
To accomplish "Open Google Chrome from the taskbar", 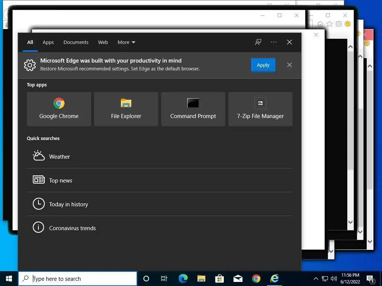I will coord(256,279).
